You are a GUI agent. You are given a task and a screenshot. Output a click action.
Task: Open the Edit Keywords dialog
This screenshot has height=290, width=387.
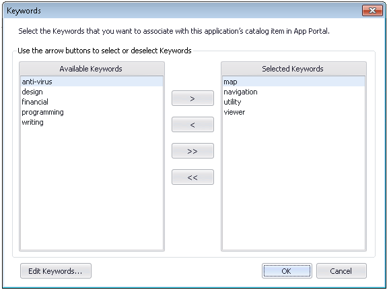pos(56,271)
